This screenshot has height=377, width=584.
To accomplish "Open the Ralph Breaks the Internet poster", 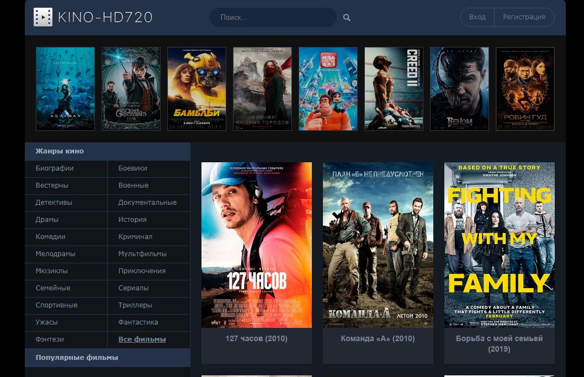I will pyautogui.click(x=328, y=89).
